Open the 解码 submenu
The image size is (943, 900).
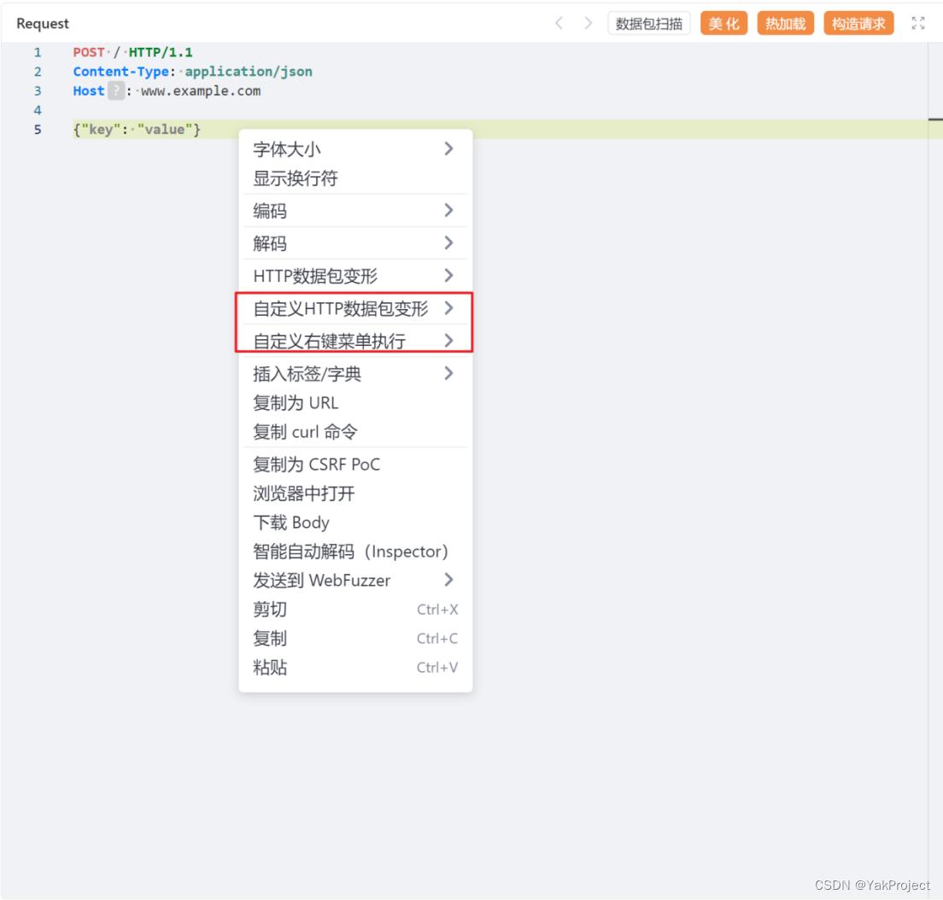pos(355,243)
